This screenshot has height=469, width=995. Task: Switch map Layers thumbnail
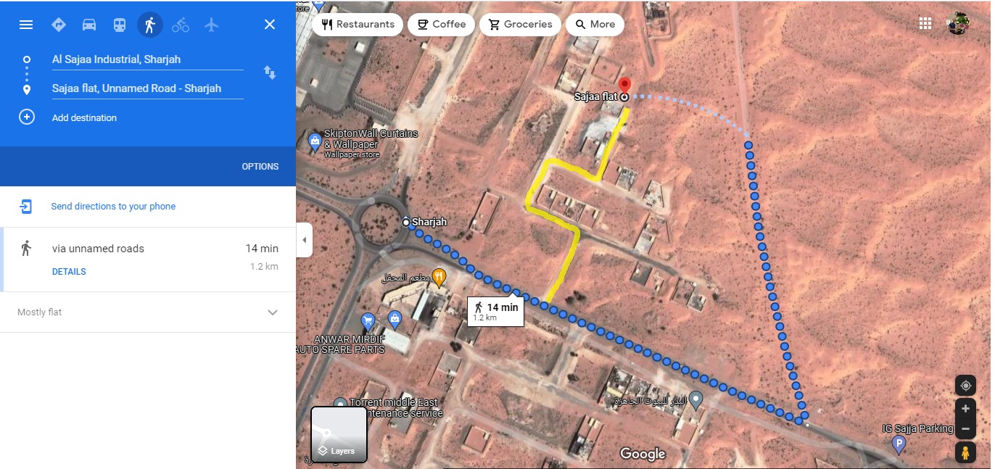pos(339,434)
